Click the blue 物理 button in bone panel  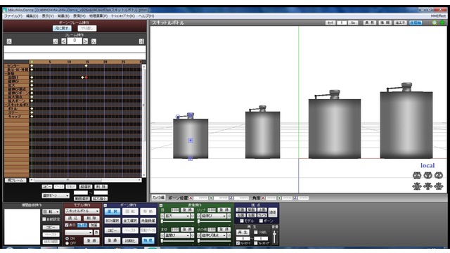pos(148,240)
